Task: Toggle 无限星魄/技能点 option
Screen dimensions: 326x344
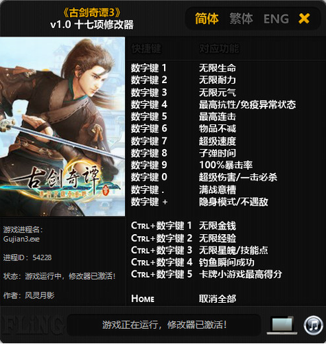Action: click(x=233, y=250)
